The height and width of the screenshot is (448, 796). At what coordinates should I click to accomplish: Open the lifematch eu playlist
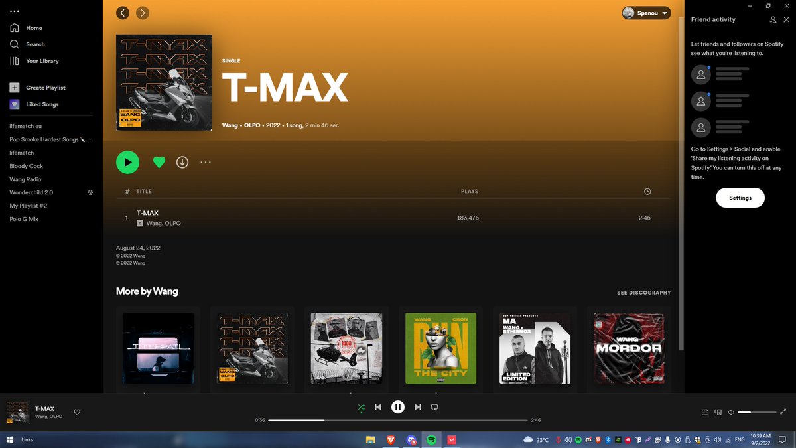(26, 126)
